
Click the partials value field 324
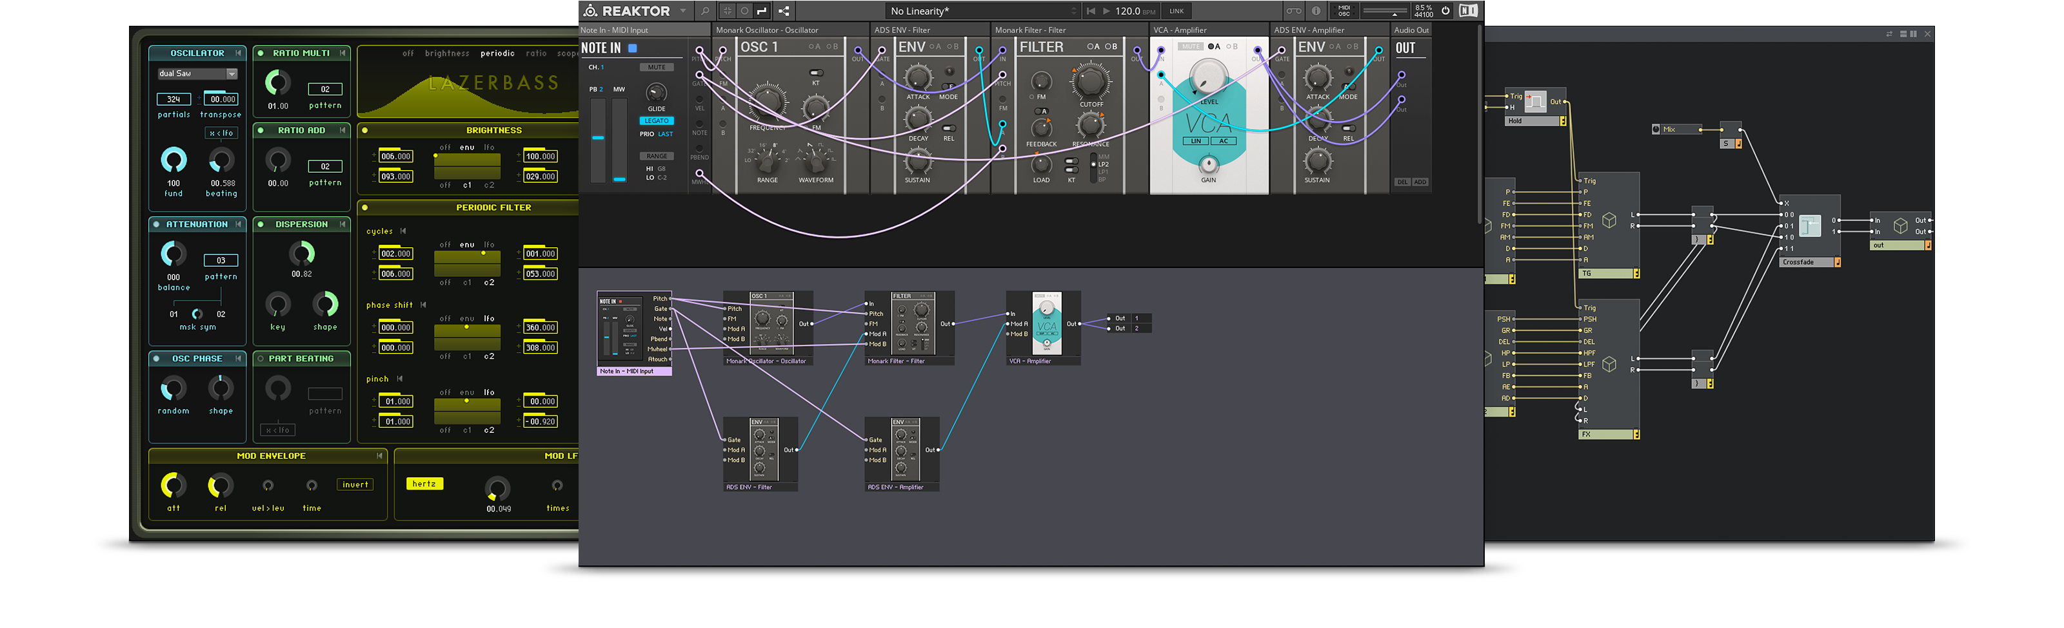click(x=174, y=99)
